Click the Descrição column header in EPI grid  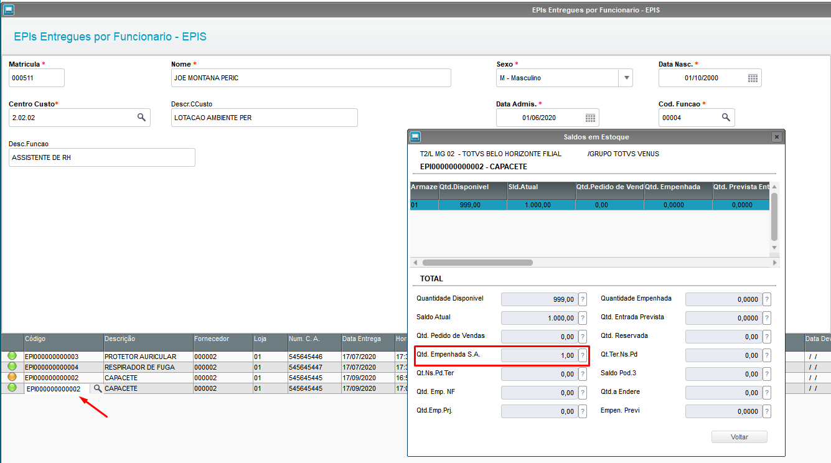[148, 342]
